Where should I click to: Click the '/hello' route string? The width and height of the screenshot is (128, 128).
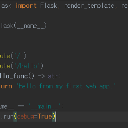point(27,66)
